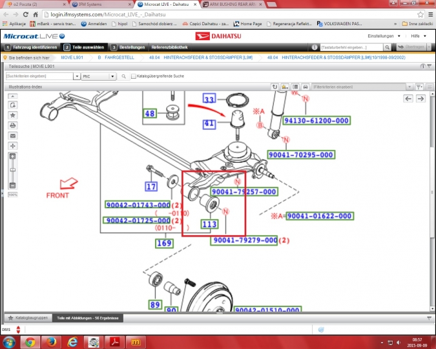Image resolution: width=436 pixels, height=349 pixels.
Task: Open the Referenzbibliothek tab
Action: [x=169, y=47]
